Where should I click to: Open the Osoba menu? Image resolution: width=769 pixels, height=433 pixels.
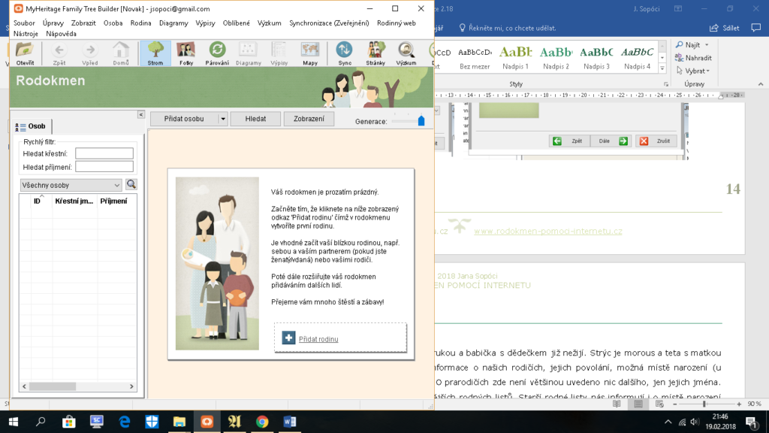coord(113,23)
